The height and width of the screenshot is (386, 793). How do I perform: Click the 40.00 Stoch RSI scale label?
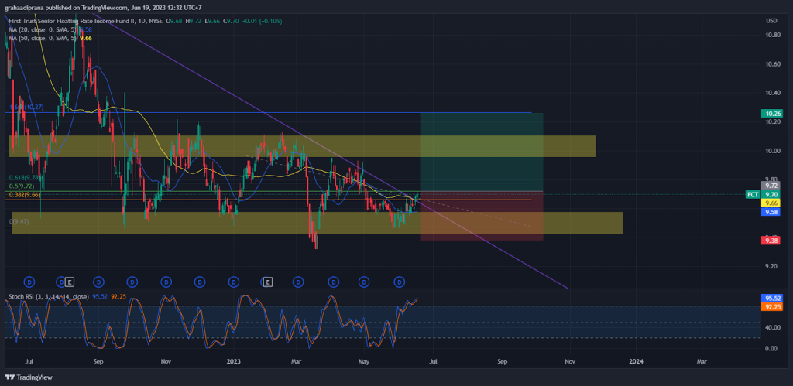click(x=772, y=327)
